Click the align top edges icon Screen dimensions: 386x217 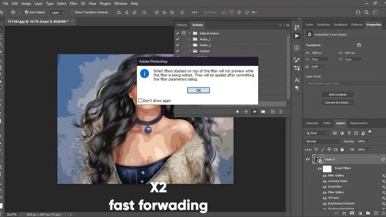pos(157,12)
